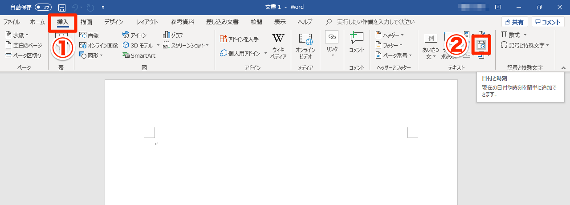Click the 共有 share button
The image size is (570, 205).
[514, 22]
